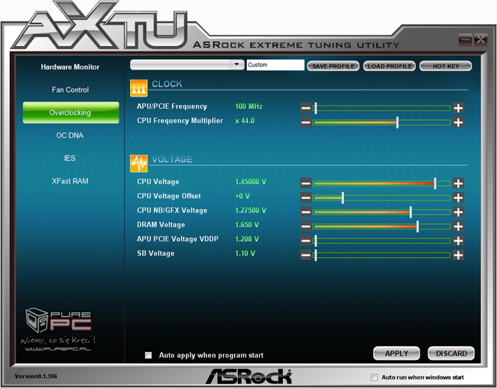This screenshot has height=388, width=497.
Task: Increase APU PCIE Voltage VDDP plus button
Action: tap(458, 240)
